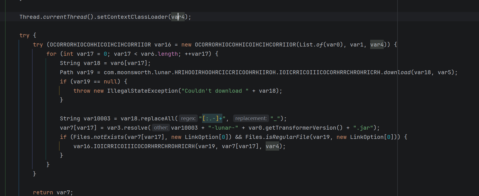
Task: Click the download method name
Action: (x=397, y=73)
